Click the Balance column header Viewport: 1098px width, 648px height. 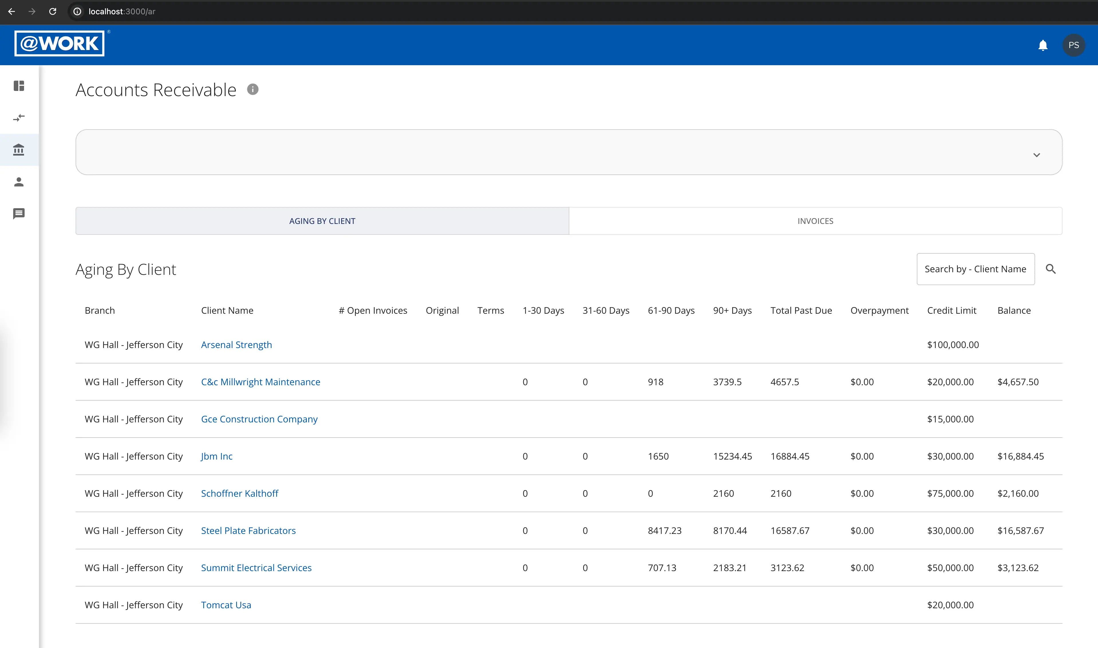point(1014,311)
